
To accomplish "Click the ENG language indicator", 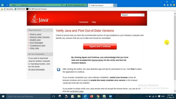I will click(163, 97).
